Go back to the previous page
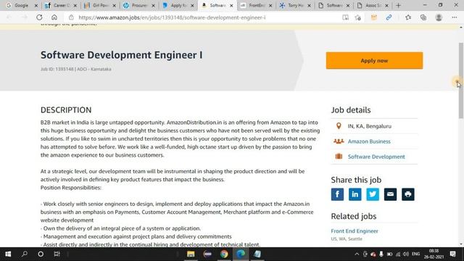The image size is (464, 261). pyautogui.click(x=9, y=17)
